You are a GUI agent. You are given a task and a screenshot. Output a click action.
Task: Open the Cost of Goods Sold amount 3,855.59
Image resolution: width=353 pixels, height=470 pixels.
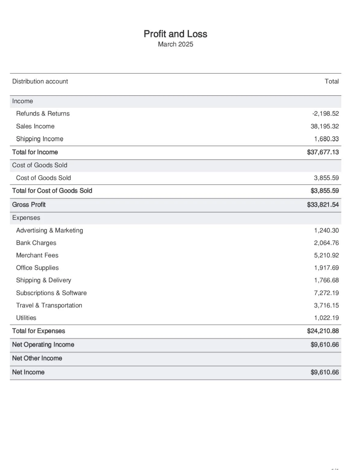(x=326, y=178)
